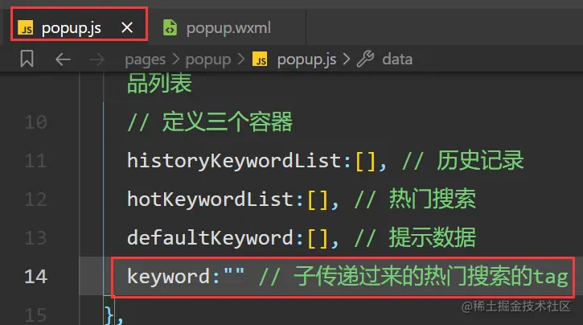The image size is (583, 325).
Task: Click the wxml file icon on the tab
Action: pyautogui.click(x=170, y=27)
